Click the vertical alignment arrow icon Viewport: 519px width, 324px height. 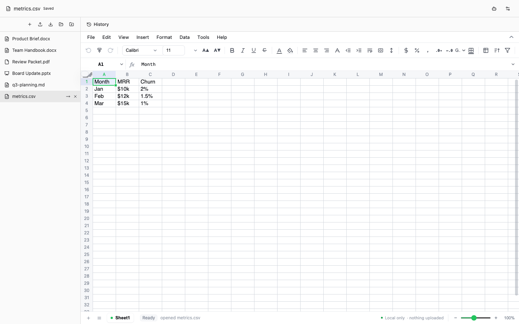(x=391, y=50)
